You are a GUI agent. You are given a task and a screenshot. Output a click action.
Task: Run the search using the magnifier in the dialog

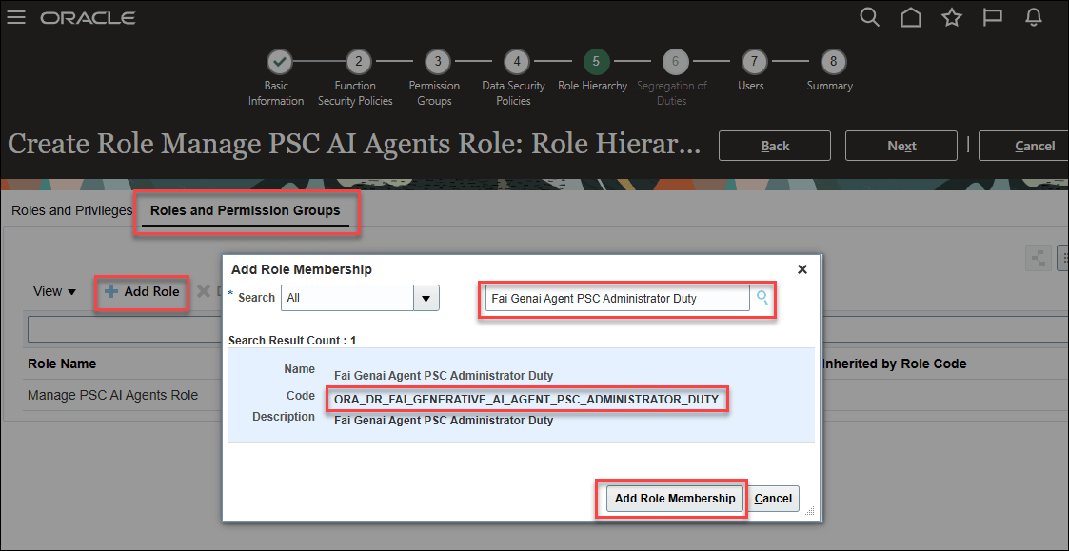pyautogui.click(x=761, y=298)
